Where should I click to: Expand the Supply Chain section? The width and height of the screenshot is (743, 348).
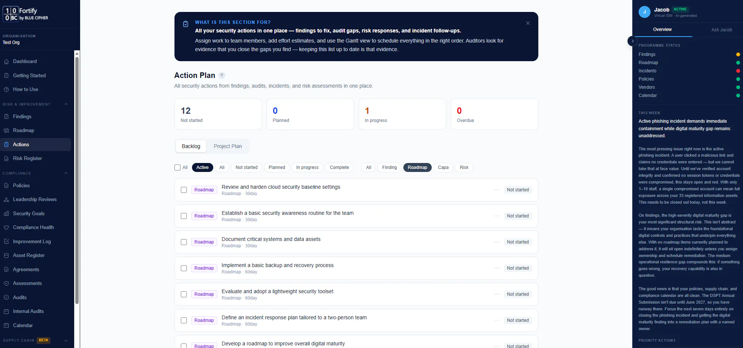[66, 340]
